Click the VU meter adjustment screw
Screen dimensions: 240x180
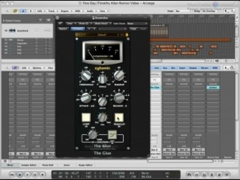(103, 62)
